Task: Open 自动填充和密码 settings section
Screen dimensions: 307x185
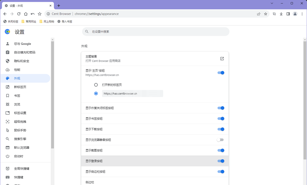Action: (25, 53)
